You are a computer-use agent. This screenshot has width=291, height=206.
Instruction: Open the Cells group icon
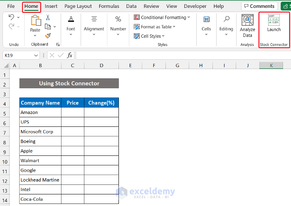(206, 19)
